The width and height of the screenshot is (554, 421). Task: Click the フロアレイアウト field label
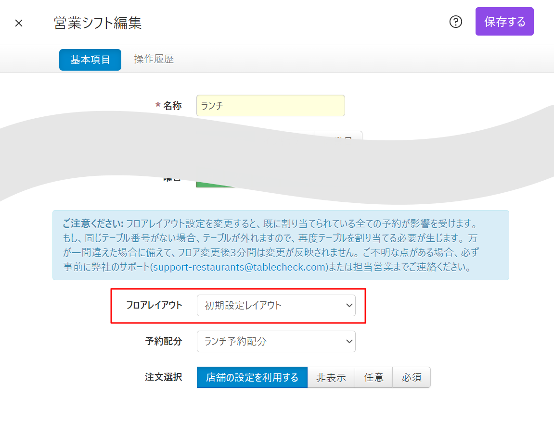click(x=154, y=305)
